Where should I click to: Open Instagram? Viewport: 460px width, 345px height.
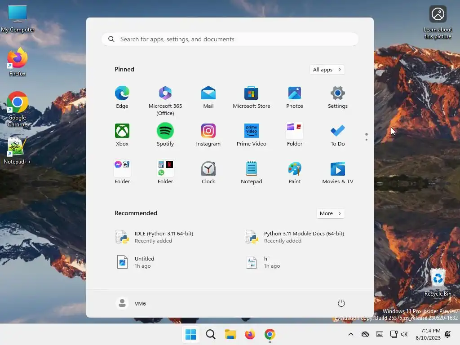(208, 135)
